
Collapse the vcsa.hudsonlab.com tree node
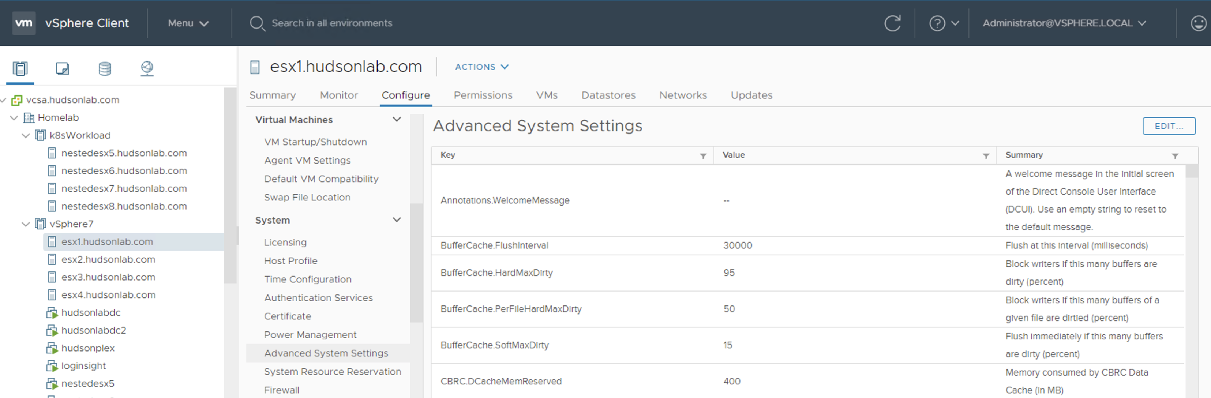(x=4, y=100)
